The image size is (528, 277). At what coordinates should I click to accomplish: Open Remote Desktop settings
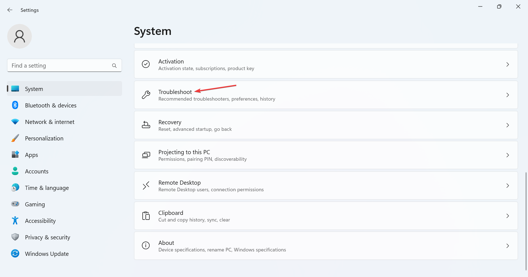326,185
